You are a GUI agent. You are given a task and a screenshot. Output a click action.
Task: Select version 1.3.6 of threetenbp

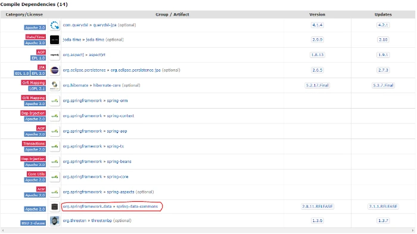coord(318,221)
